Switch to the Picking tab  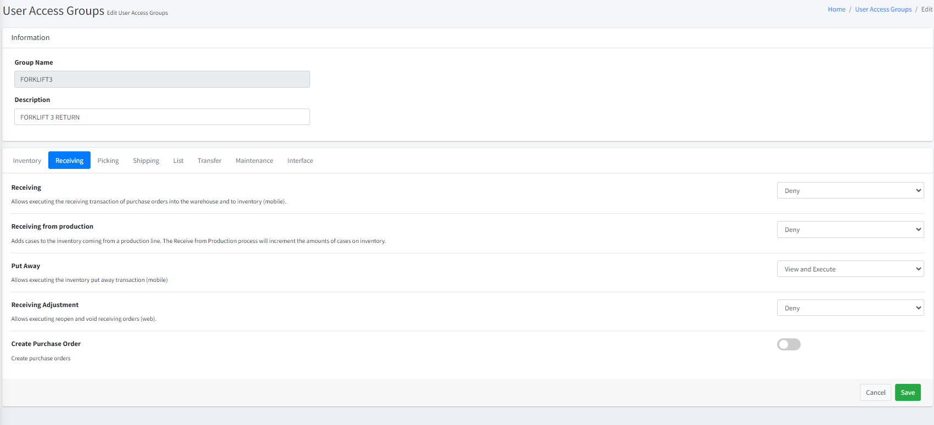(x=108, y=161)
